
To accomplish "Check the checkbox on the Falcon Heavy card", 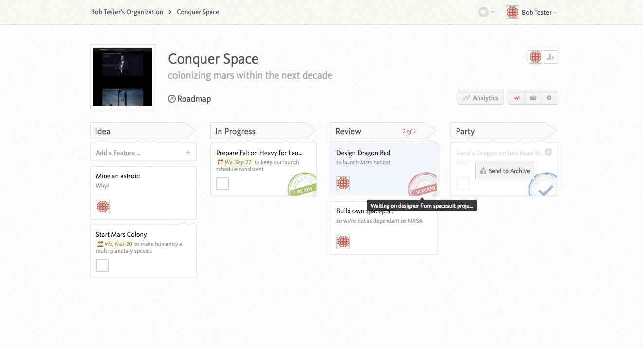I will pos(222,183).
